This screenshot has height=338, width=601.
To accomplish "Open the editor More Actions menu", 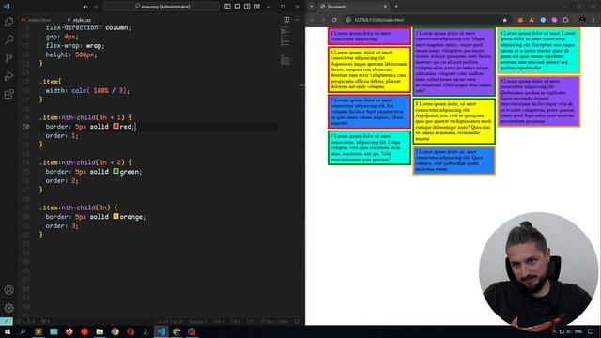I will [297, 20].
